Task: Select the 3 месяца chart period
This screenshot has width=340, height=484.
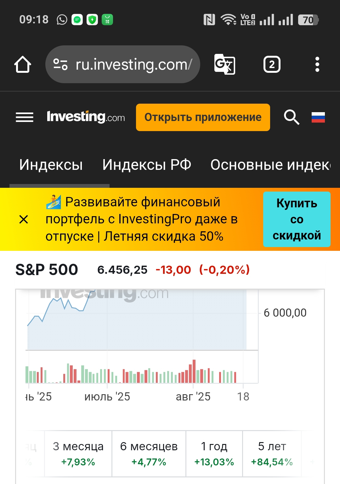Action: coord(78,454)
